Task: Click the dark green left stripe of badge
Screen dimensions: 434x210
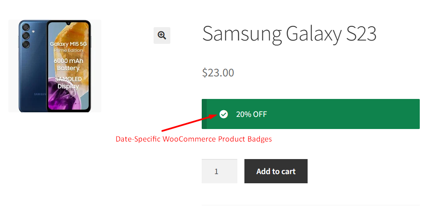Action: (204, 114)
